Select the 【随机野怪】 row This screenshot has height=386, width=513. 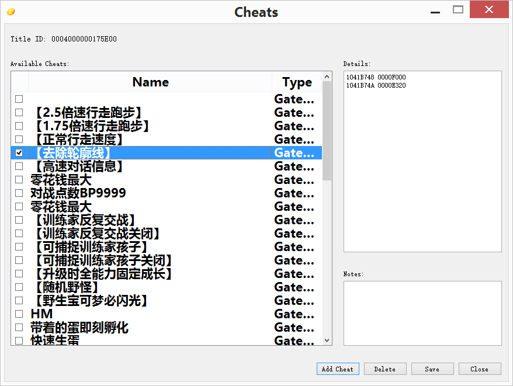166,287
